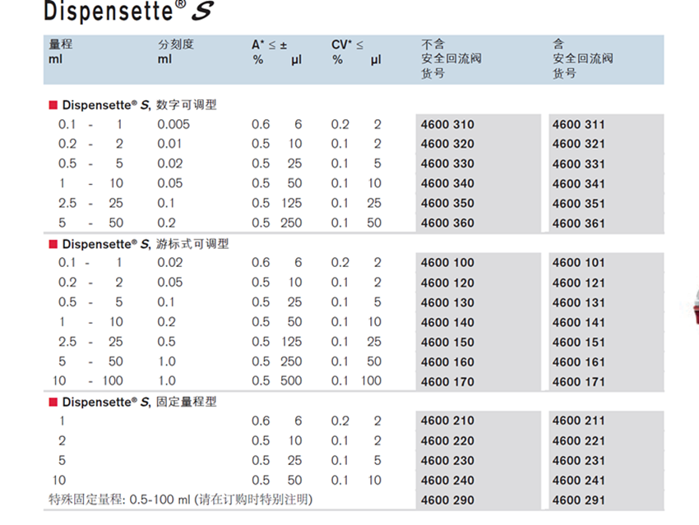
Task: Click the graduation value 0.01
Action: coord(169,144)
